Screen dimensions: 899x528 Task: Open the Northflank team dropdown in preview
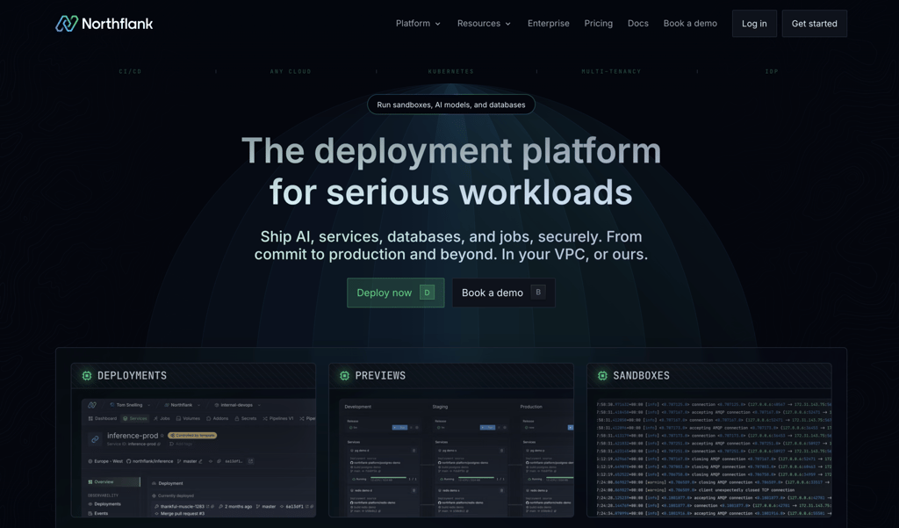pos(182,405)
